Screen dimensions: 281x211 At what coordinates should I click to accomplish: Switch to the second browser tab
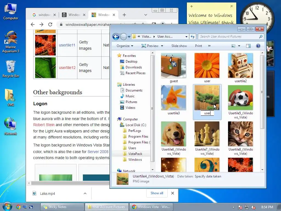[x=74, y=15]
